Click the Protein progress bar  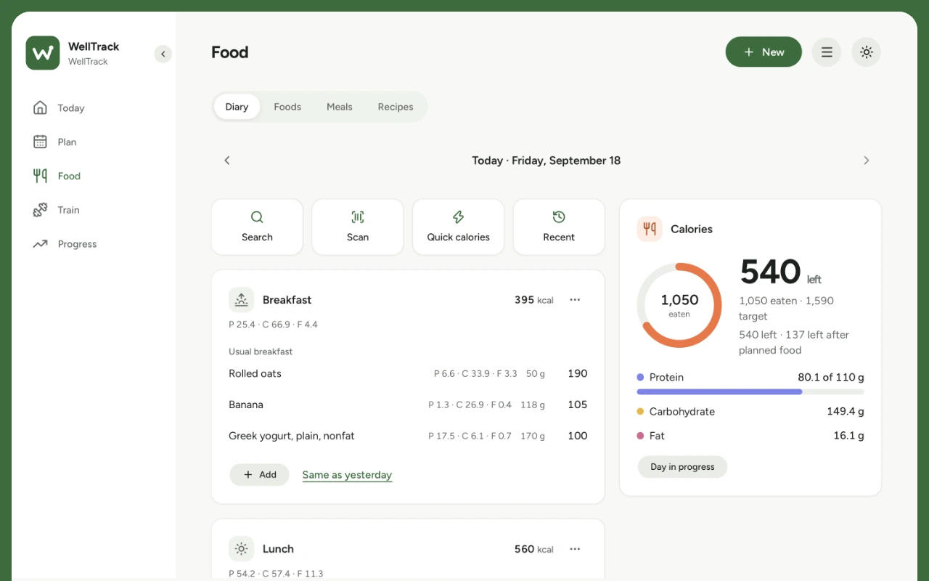750,391
